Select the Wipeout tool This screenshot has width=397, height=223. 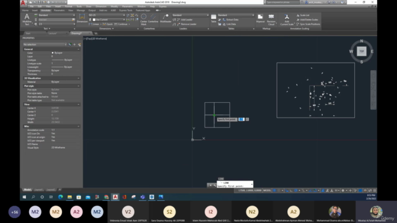(260, 19)
